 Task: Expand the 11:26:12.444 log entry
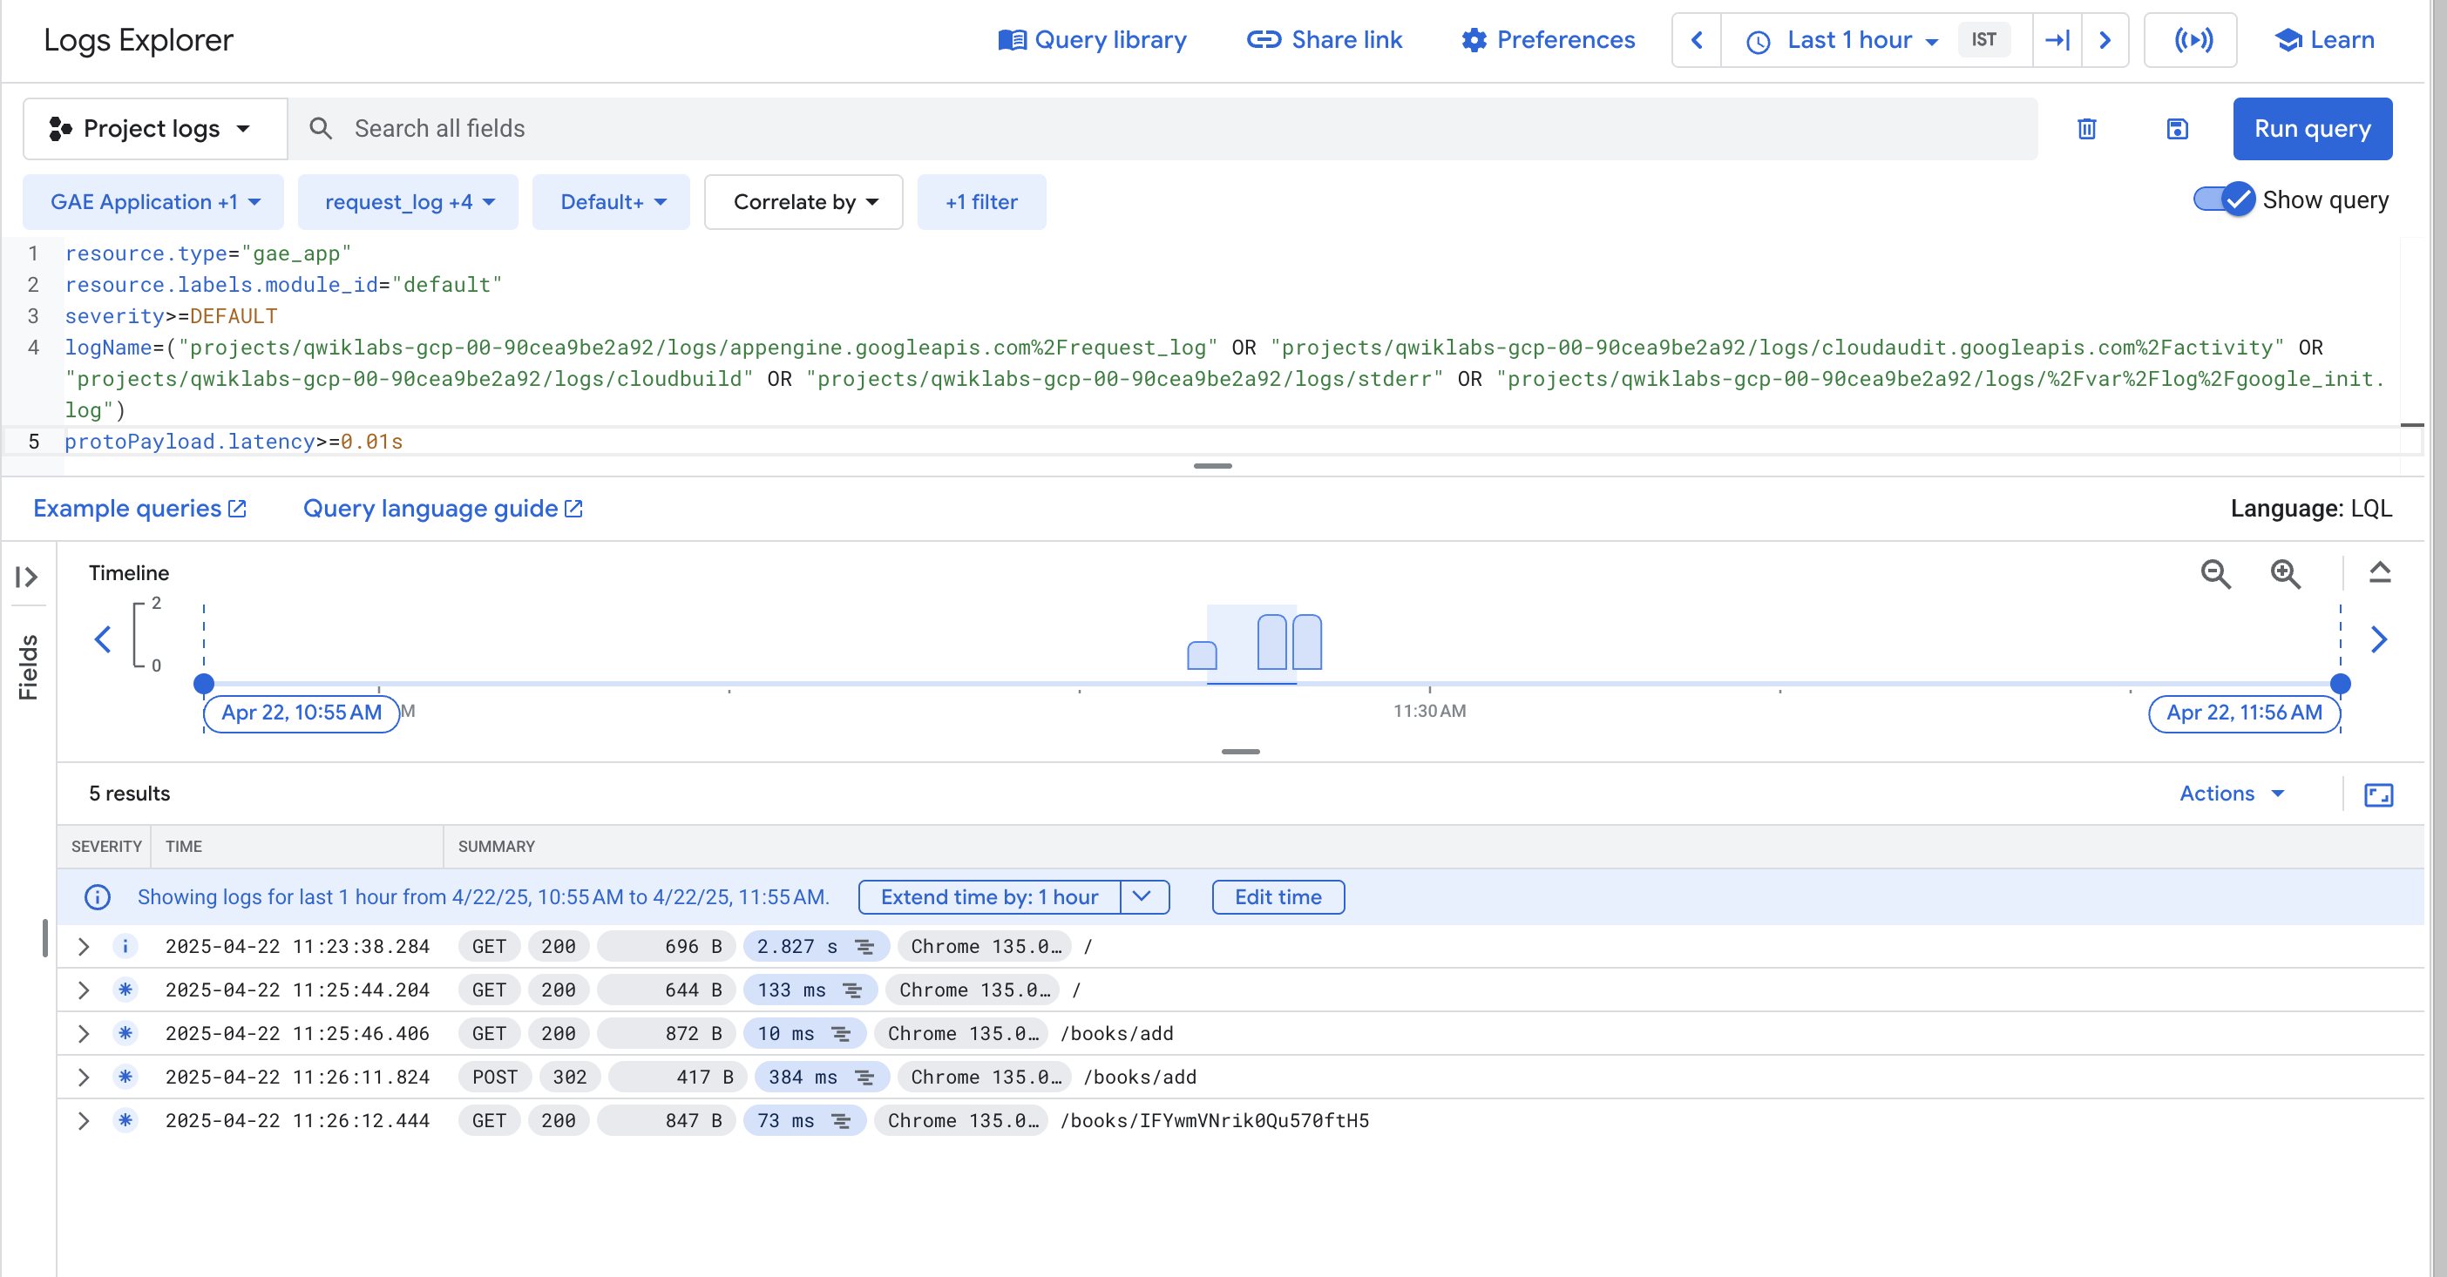coord(84,1121)
